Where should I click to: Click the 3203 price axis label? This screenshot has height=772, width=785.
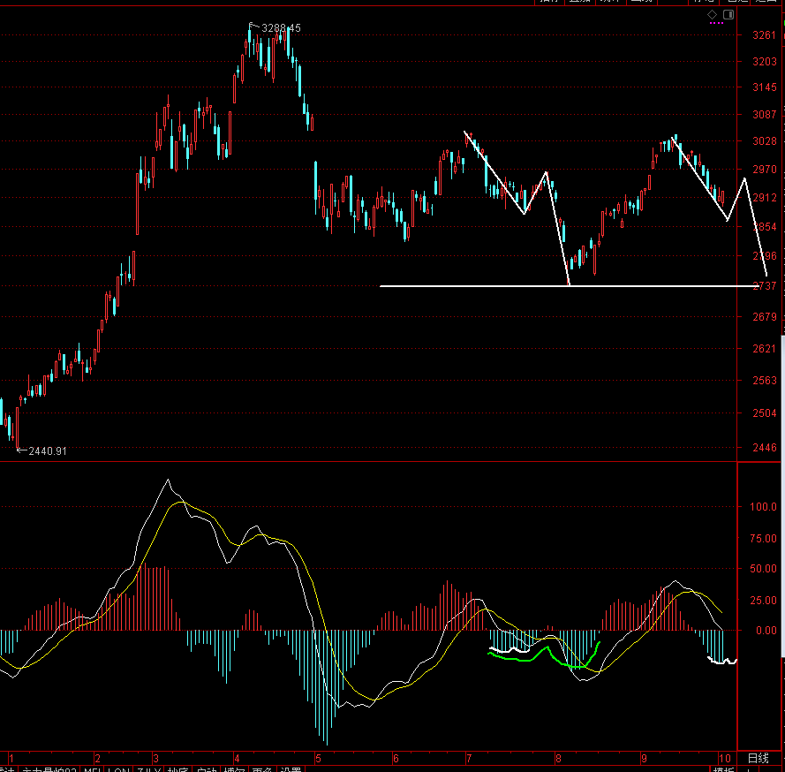pos(765,62)
